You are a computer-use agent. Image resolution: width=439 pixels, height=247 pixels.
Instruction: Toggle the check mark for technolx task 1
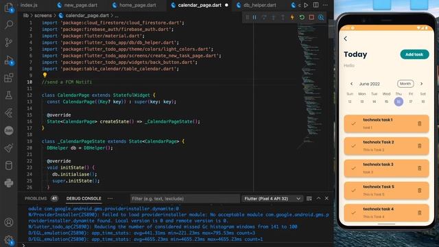pos(353,123)
